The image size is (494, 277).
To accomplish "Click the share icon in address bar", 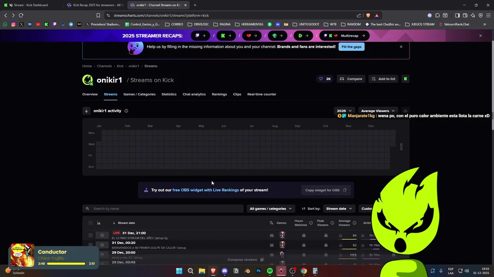I will 359,15.
